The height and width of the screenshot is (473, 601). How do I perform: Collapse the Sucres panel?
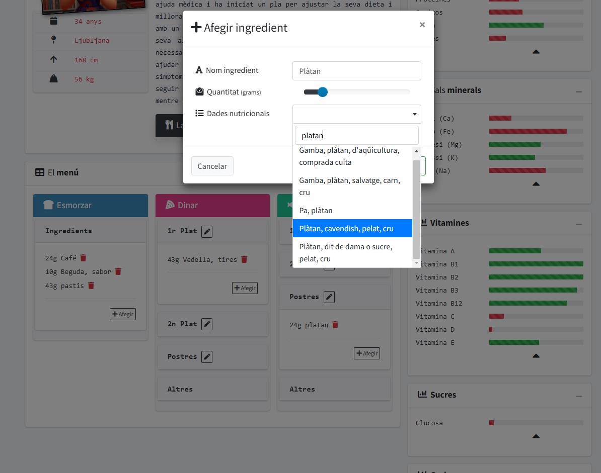click(x=579, y=396)
